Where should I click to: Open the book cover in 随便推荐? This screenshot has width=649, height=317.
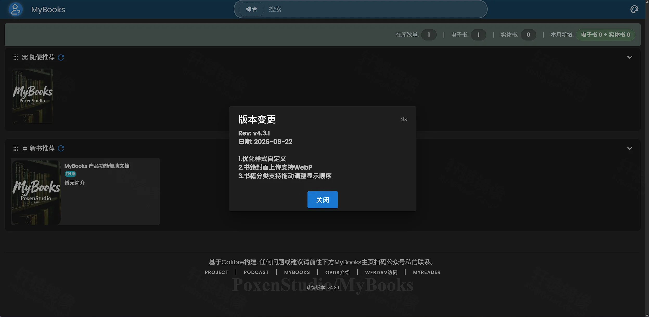pyautogui.click(x=33, y=96)
